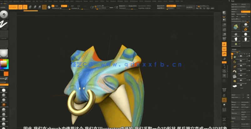Toggle the Gizmo 3D icon
The width and height of the screenshot is (251, 129).
[x=44, y=7]
